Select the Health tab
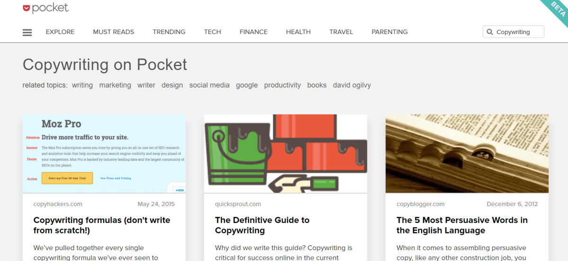The image size is (568, 261). [298, 32]
